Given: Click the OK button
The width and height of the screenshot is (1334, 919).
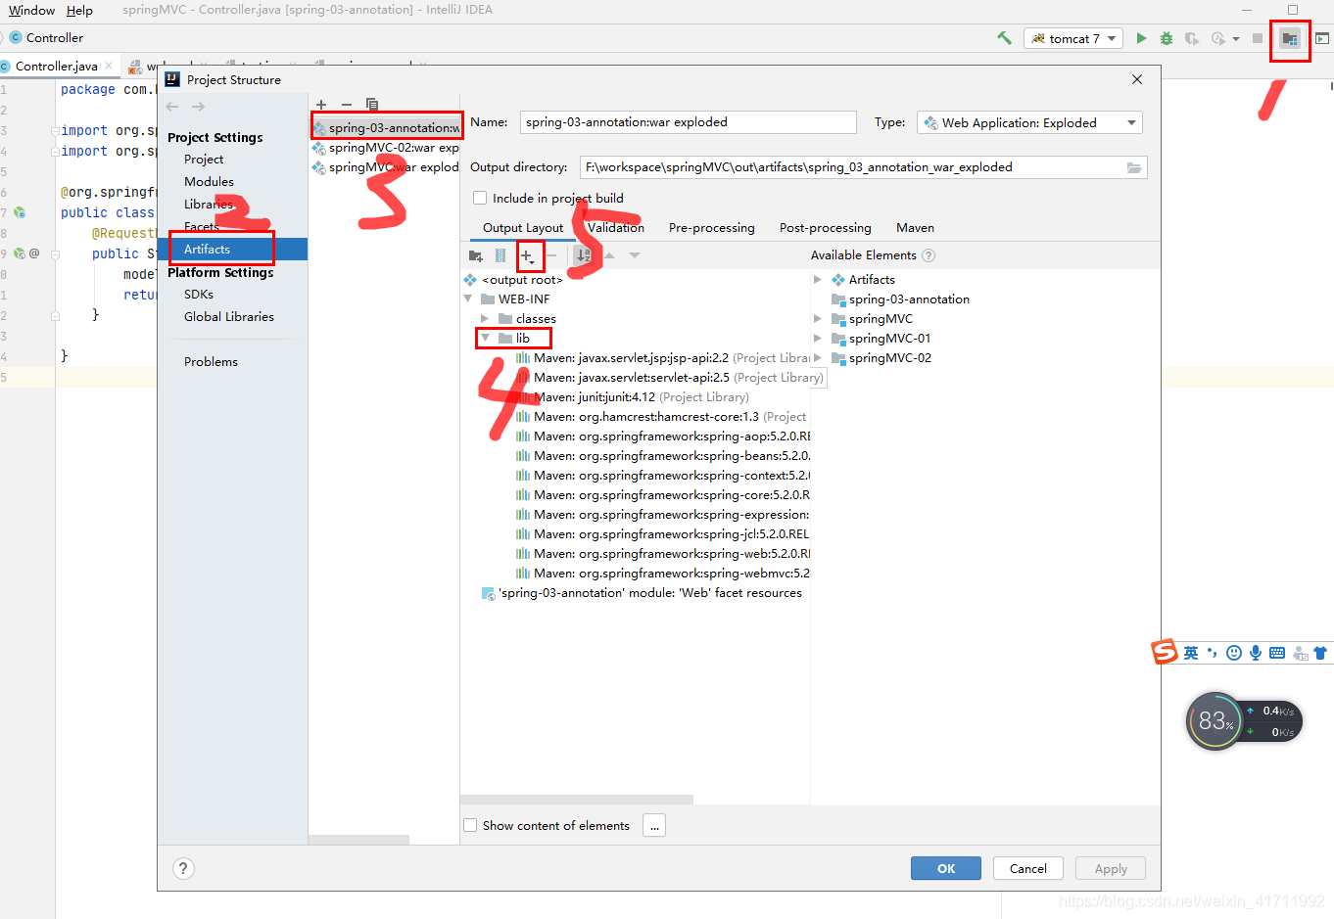Looking at the screenshot, I should coord(946,868).
